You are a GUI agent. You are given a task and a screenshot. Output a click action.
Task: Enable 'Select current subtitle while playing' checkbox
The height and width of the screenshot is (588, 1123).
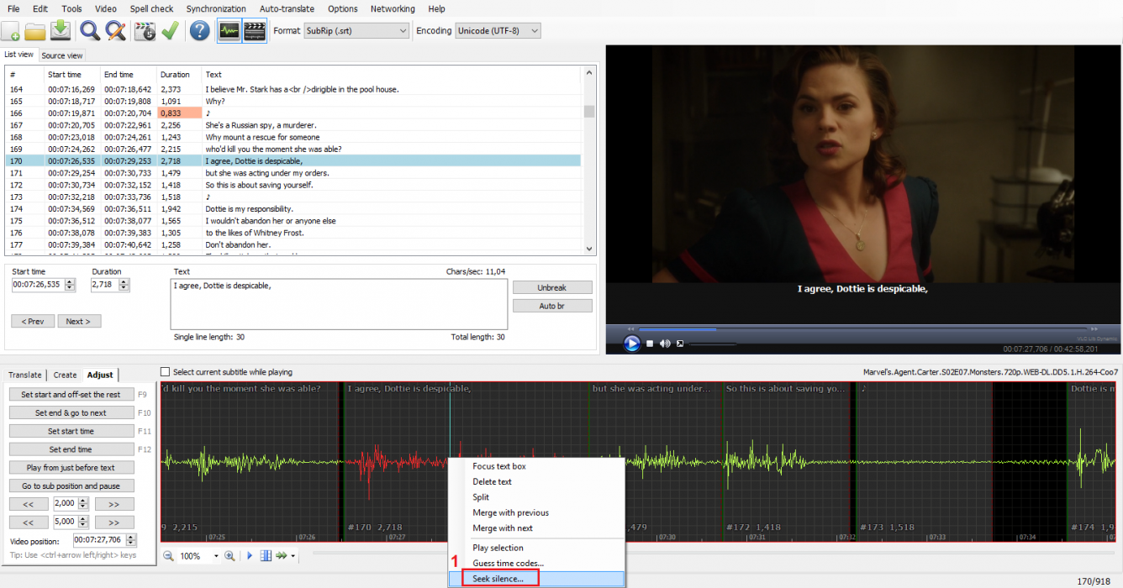[166, 372]
